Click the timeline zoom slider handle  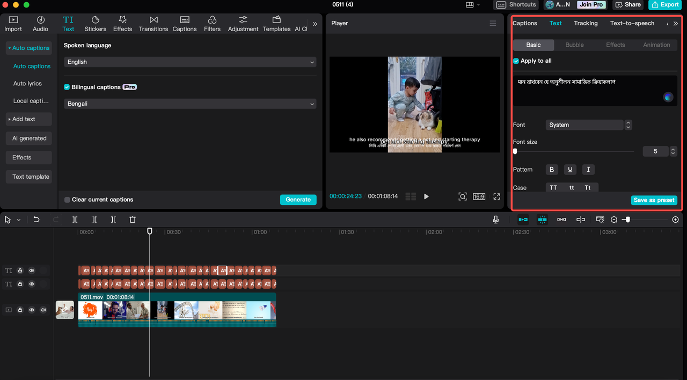627,220
